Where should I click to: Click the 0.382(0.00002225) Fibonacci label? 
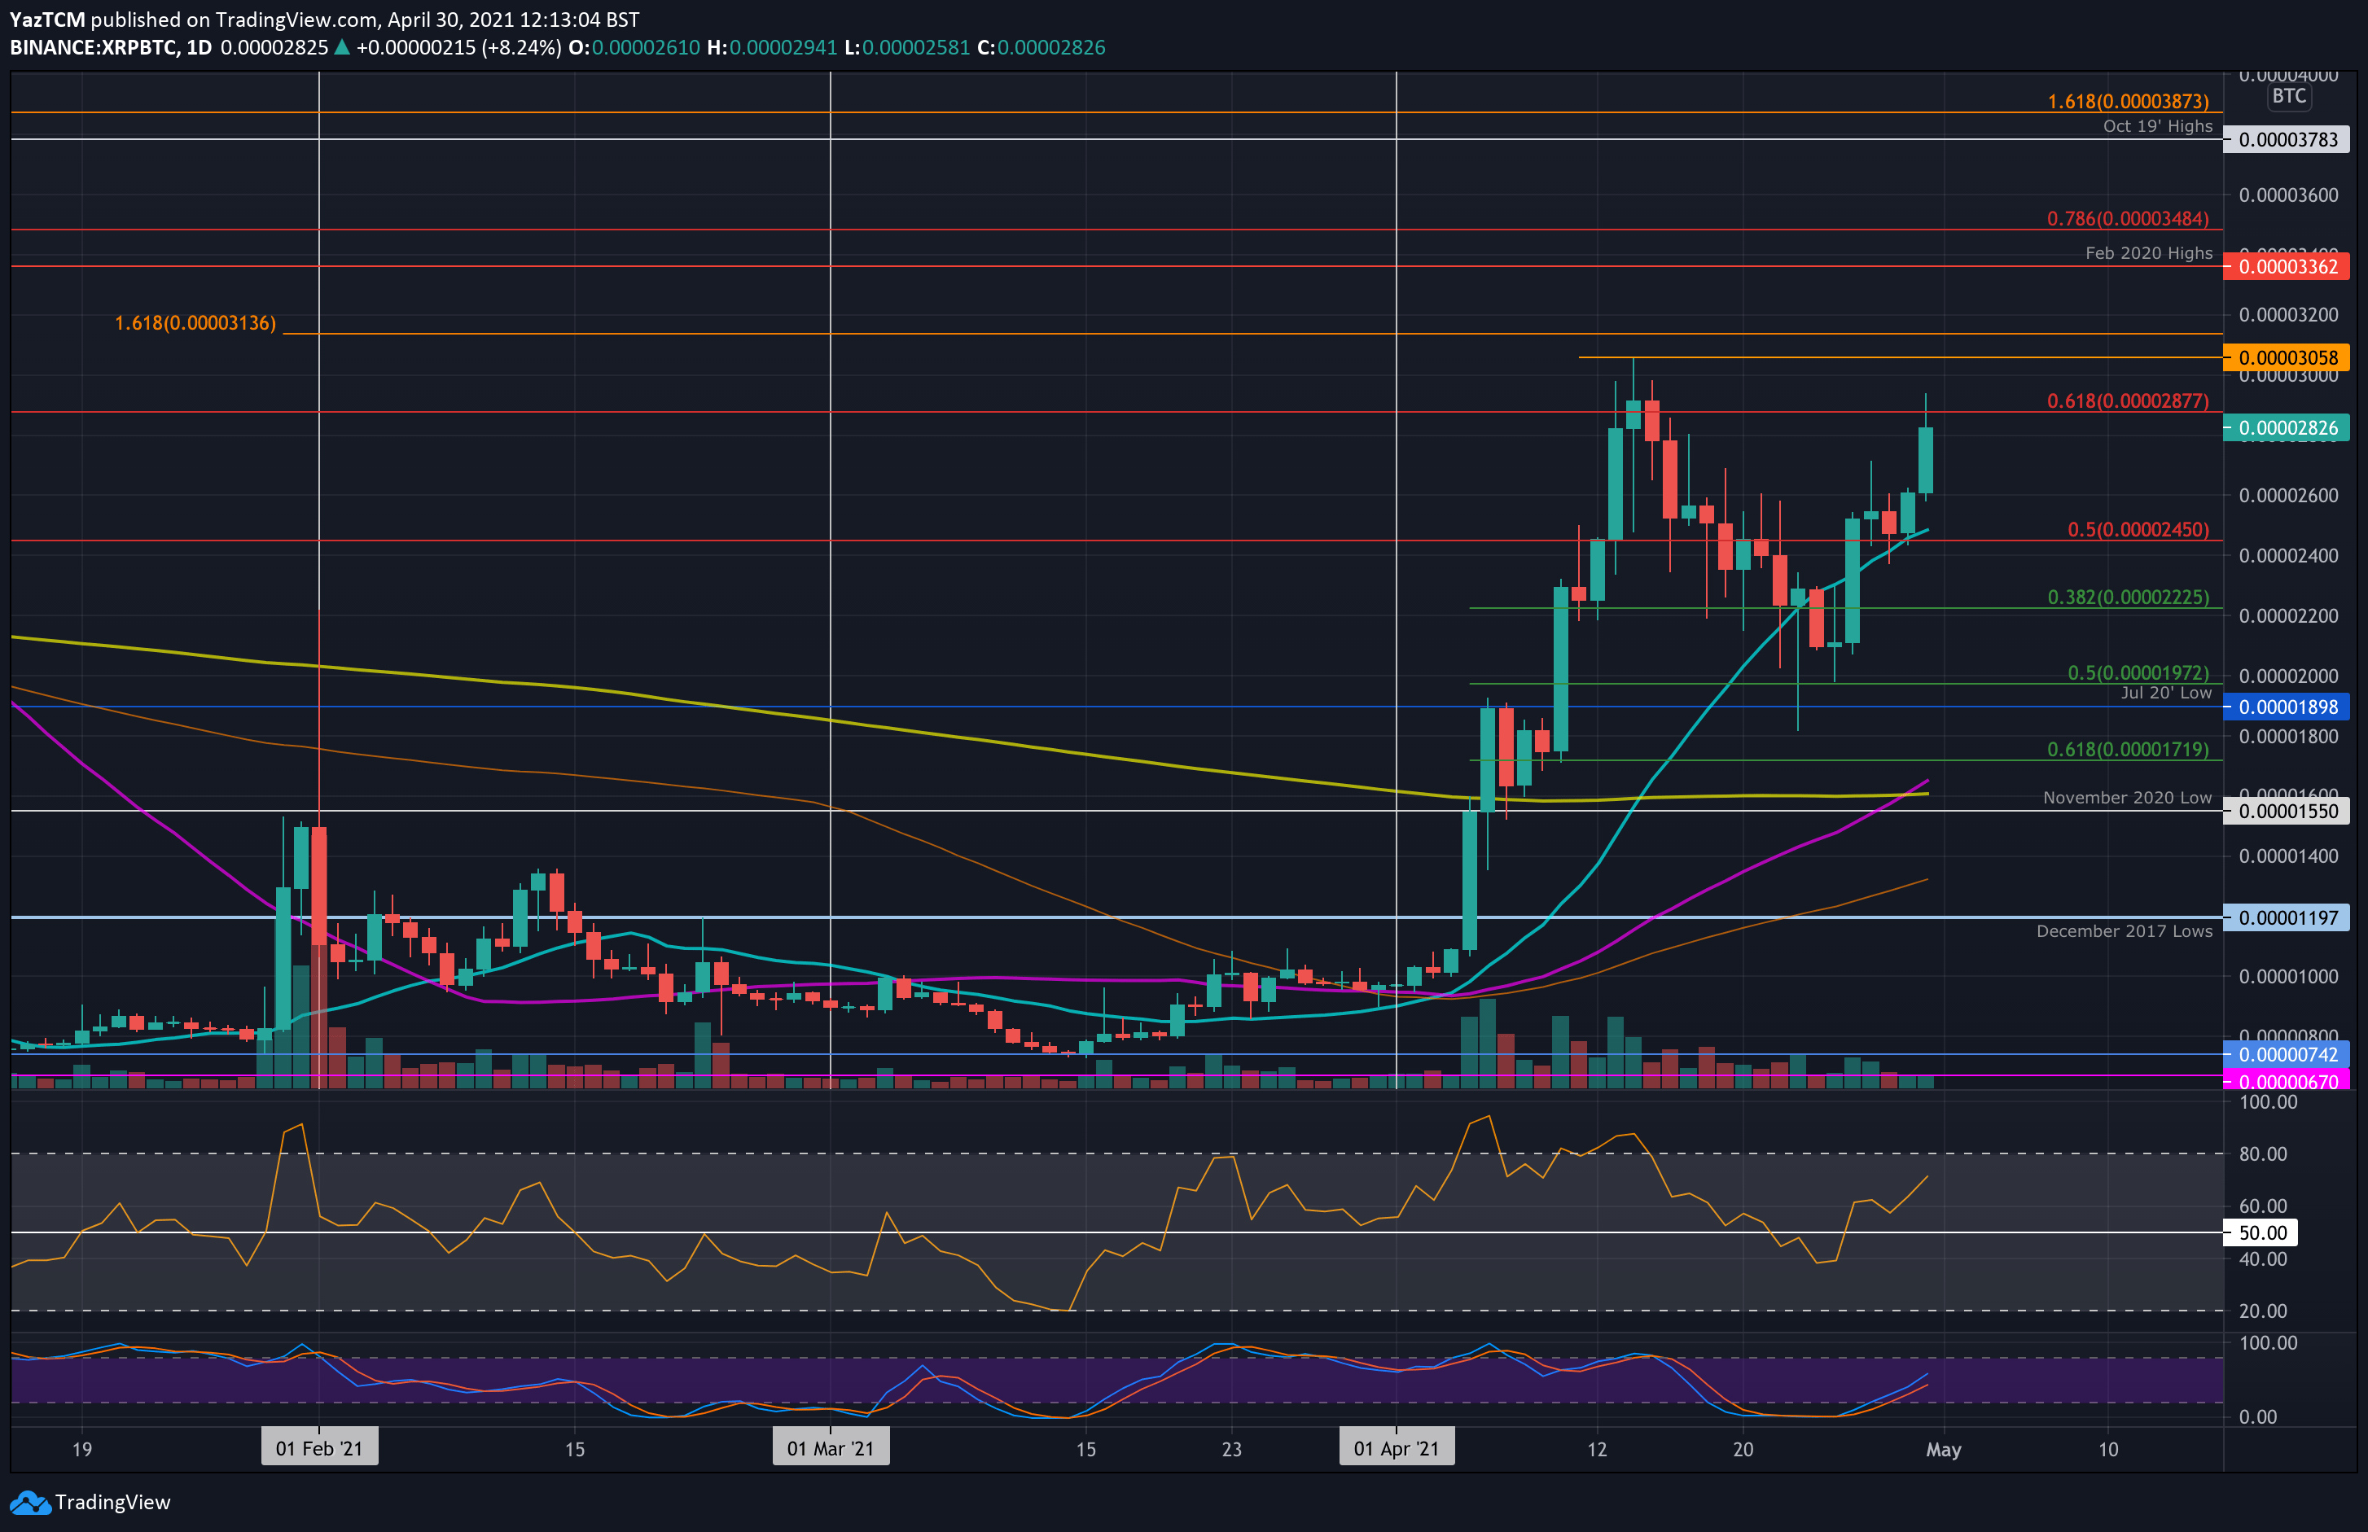(x=2127, y=597)
